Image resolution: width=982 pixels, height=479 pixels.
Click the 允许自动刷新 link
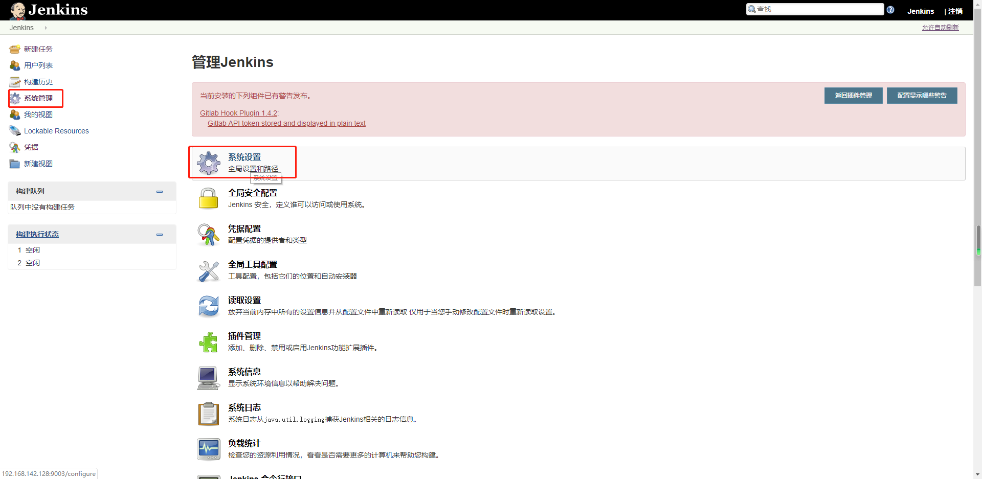(x=940, y=28)
